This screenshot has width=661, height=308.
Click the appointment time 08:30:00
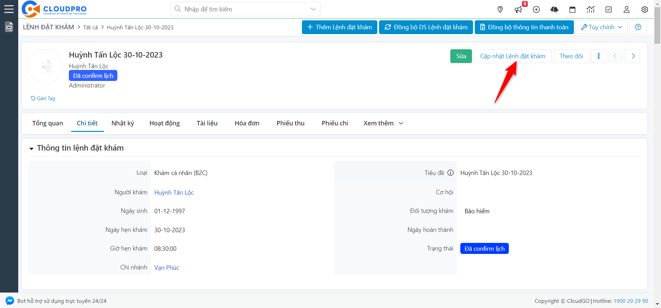(165, 249)
